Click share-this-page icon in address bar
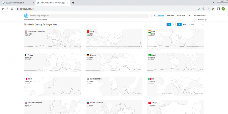 pos(208,8)
